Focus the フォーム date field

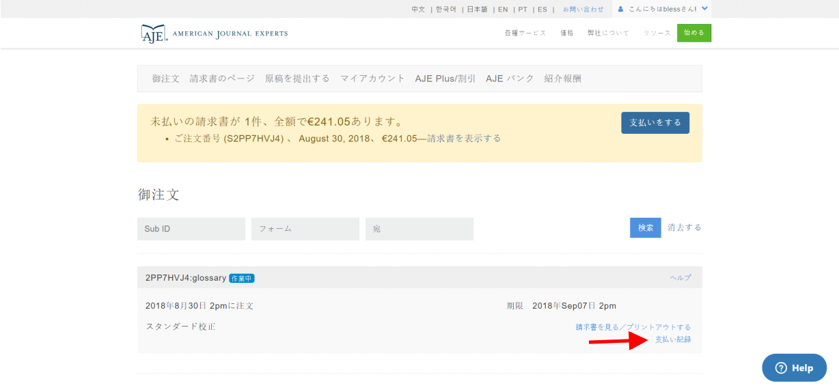pos(305,229)
